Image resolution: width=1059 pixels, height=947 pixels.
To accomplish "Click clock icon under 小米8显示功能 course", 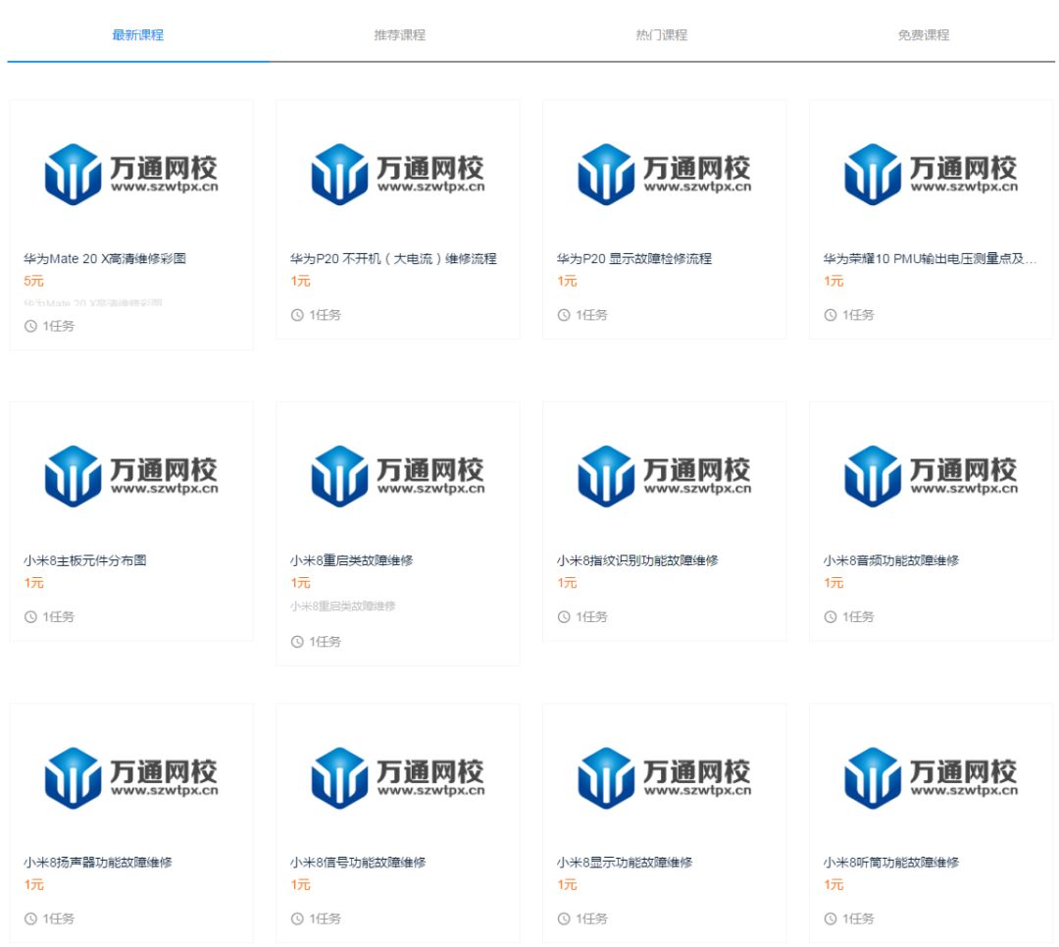I will (x=564, y=919).
